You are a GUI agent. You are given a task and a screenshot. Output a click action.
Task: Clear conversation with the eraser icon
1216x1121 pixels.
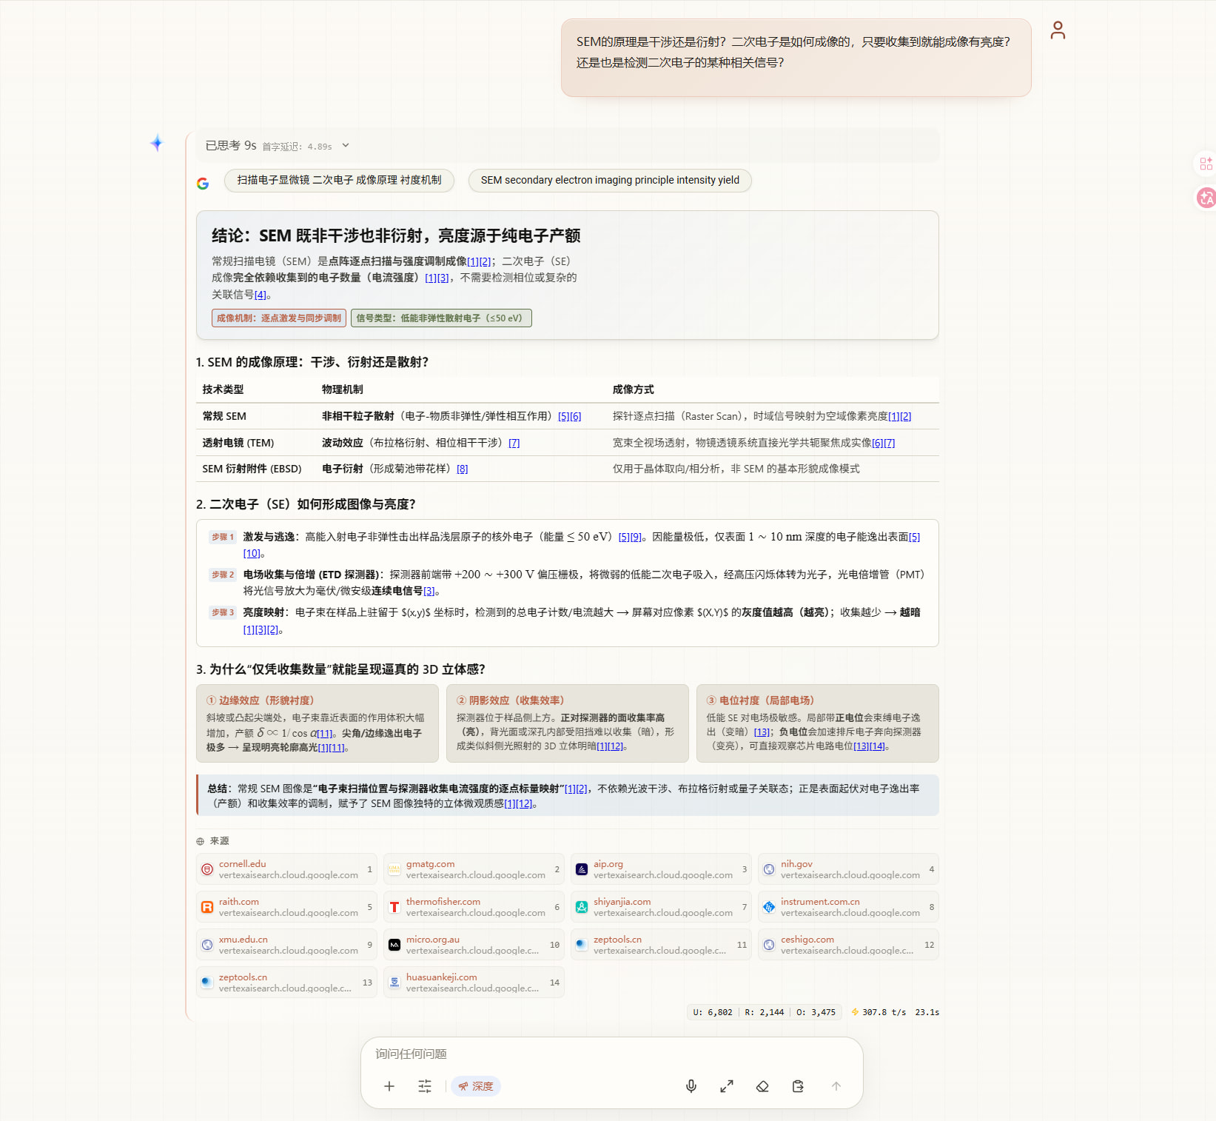(762, 1086)
